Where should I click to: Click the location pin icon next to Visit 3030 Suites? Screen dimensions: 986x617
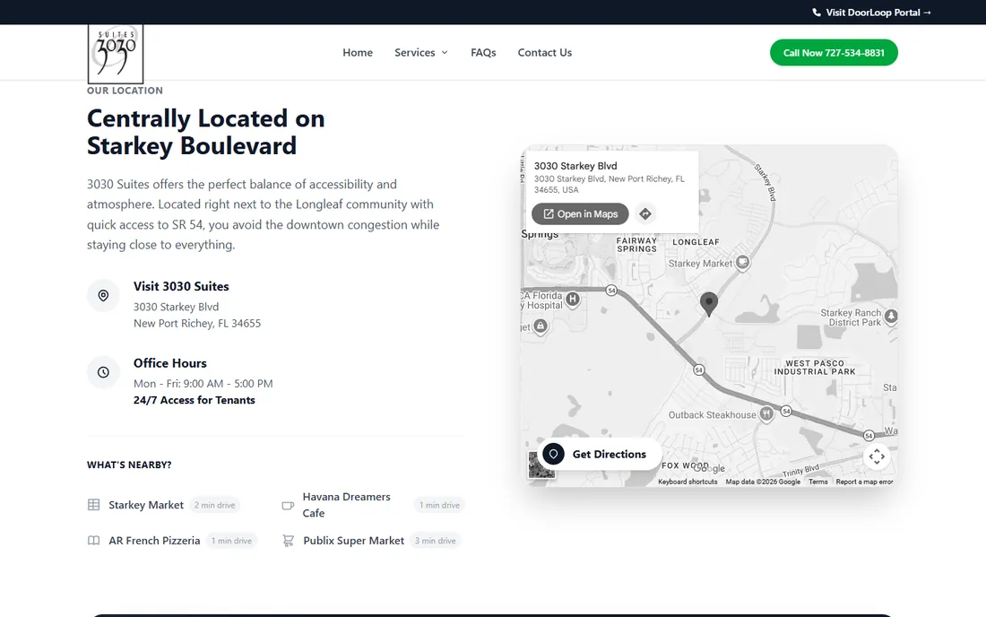(x=103, y=296)
